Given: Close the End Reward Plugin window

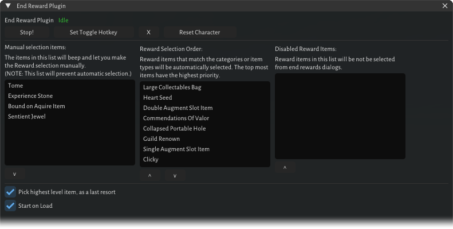Looking at the screenshot, I should pos(445,6).
